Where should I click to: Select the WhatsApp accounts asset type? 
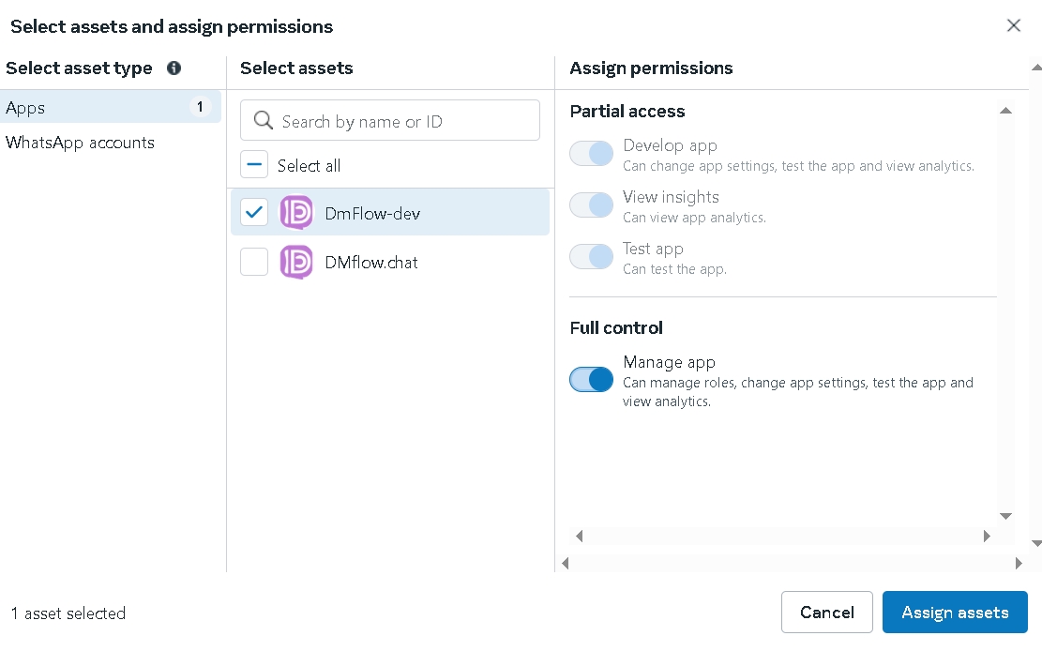[81, 143]
